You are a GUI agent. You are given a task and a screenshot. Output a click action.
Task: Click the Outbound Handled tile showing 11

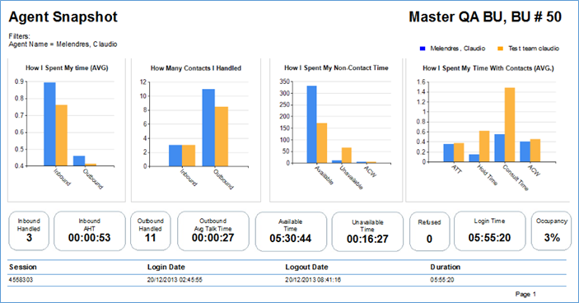click(x=150, y=231)
